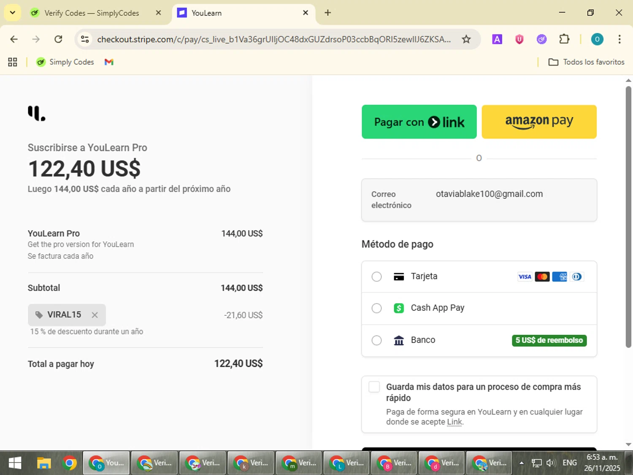Click the American Express logo

click(560, 277)
